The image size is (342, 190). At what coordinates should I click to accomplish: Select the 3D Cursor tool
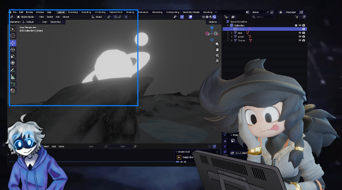pos(13,35)
